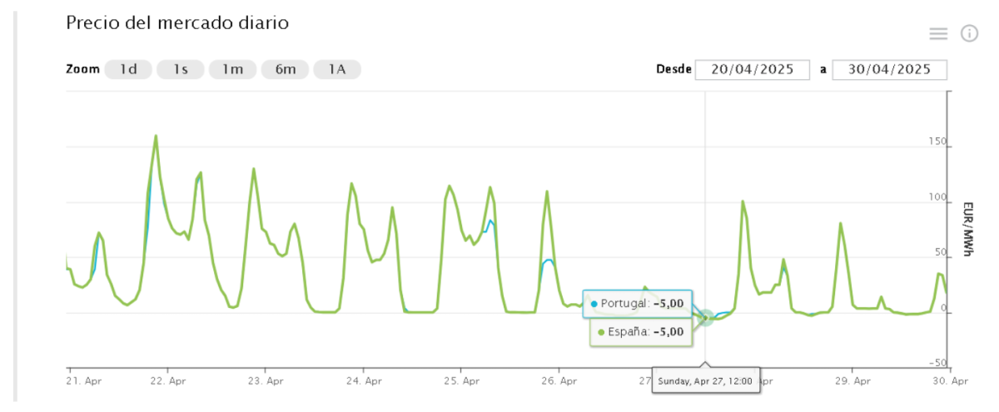This screenshot has height=412, width=999.
Task: Click the highlighted Apr 27 12:00 data point
Action: pos(705,318)
